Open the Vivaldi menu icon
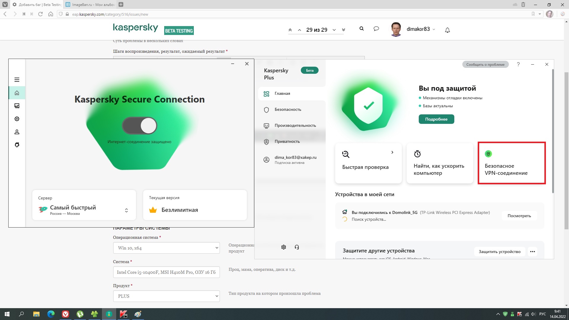 pos(5,4)
